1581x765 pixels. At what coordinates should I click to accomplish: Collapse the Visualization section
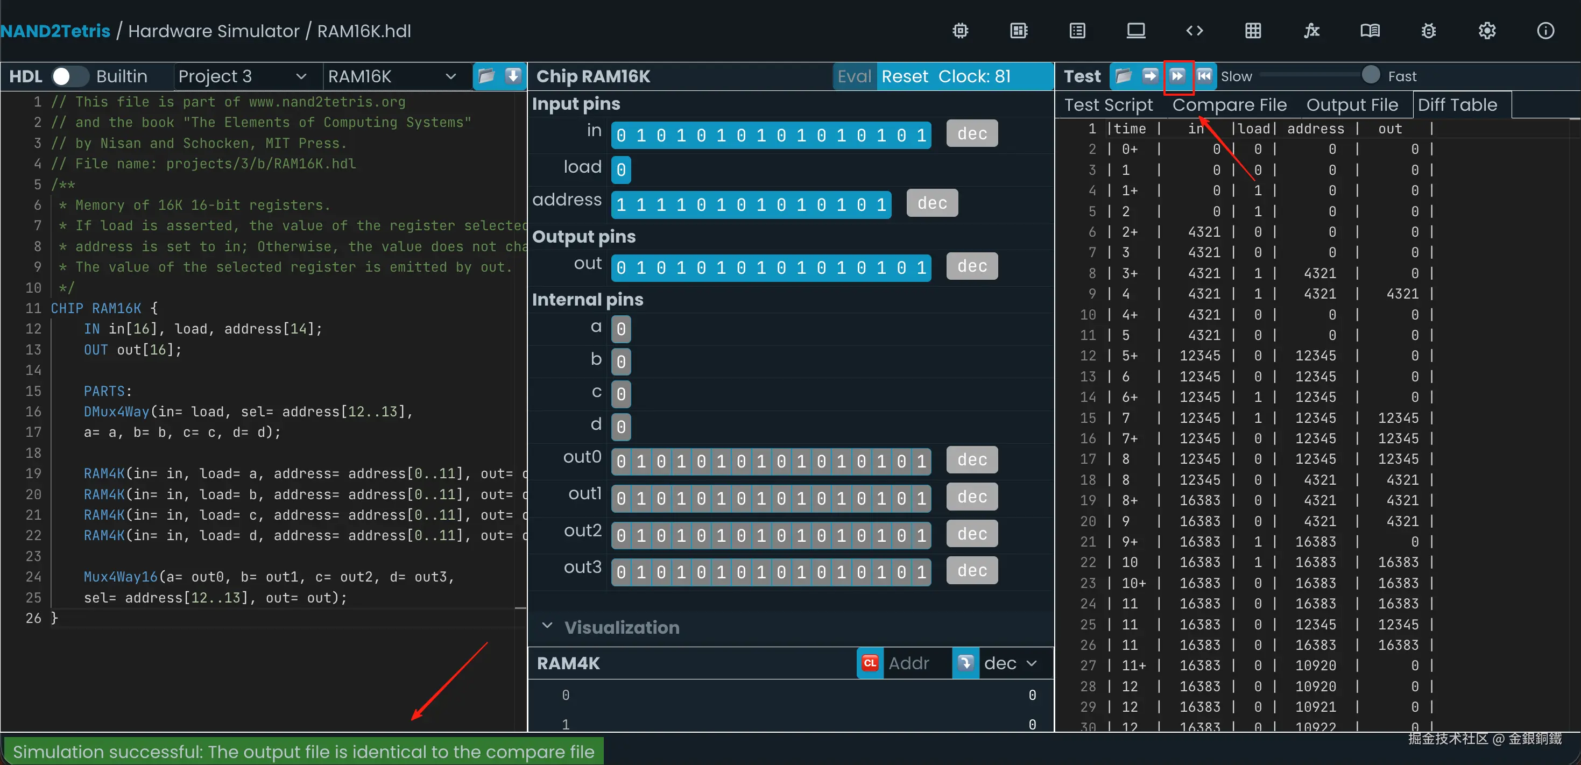547,626
